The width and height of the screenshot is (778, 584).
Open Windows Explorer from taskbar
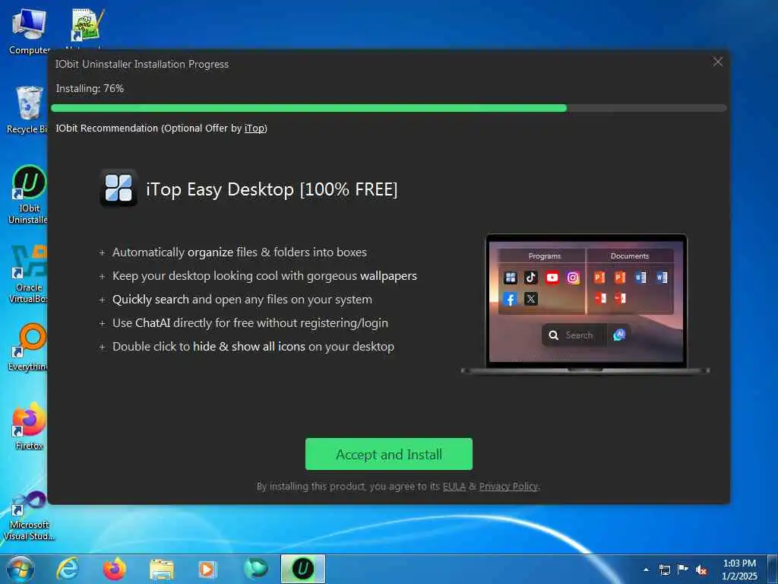point(162,569)
